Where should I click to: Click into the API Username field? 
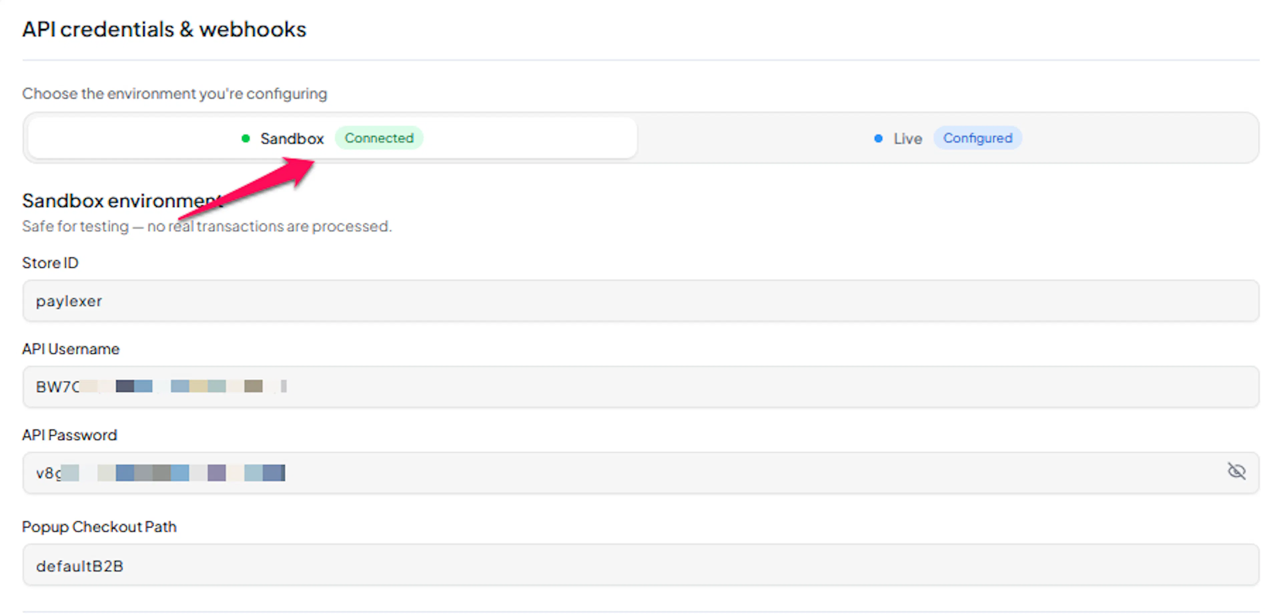[x=640, y=387]
